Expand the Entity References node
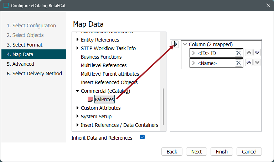This screenshot has height=162, width=274. coord(78,40)
